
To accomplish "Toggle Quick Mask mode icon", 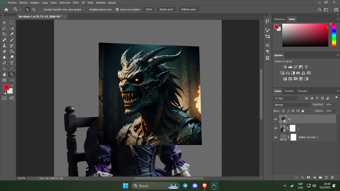I will [4, 98].
